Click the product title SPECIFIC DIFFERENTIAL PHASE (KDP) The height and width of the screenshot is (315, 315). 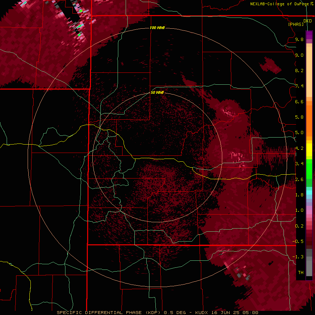pos(108,313)
